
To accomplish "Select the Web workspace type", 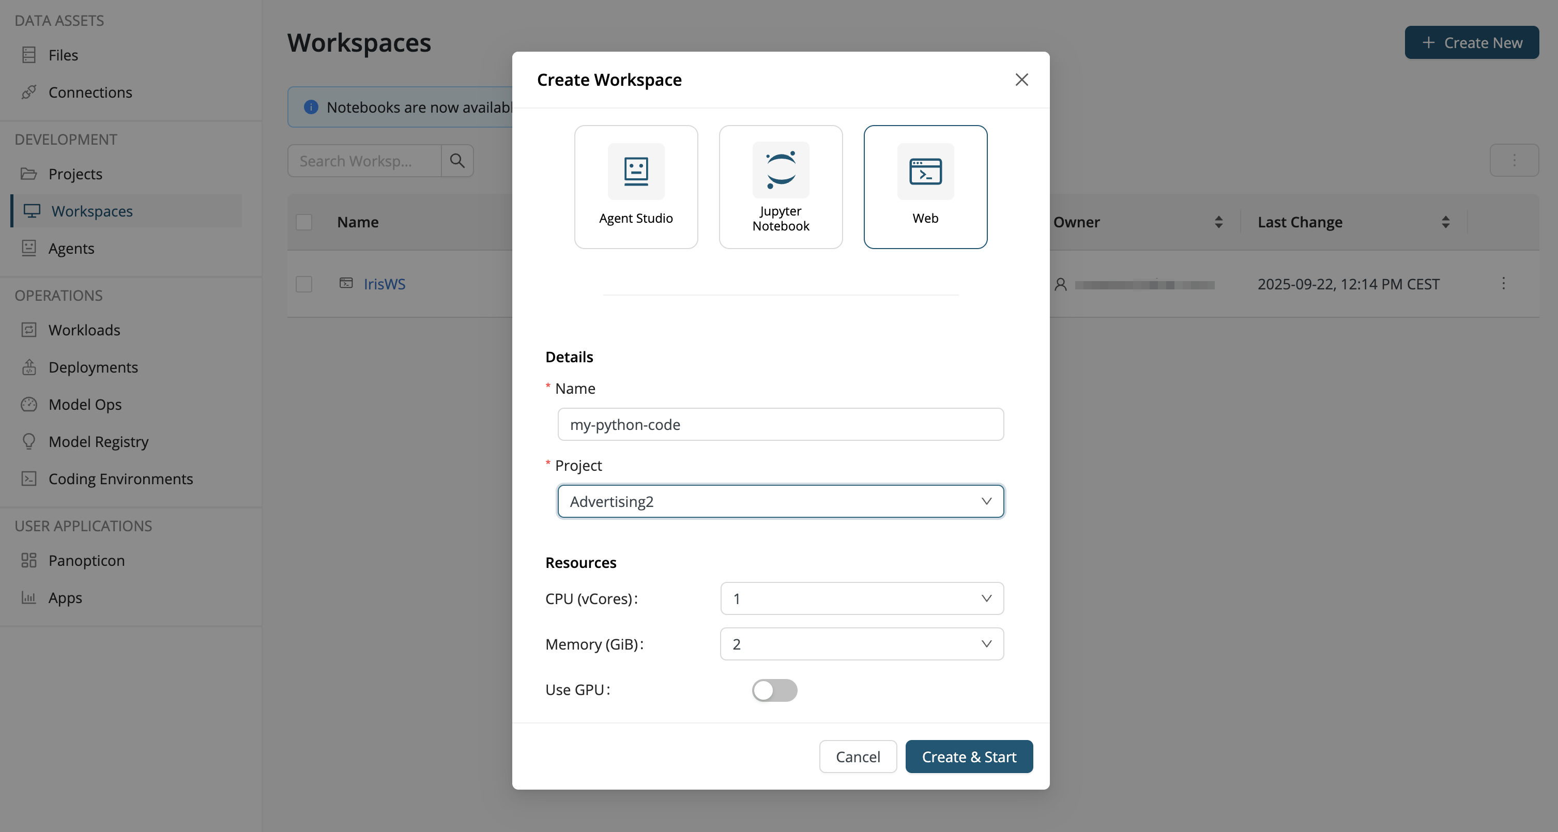I will (x=925, y=187).
